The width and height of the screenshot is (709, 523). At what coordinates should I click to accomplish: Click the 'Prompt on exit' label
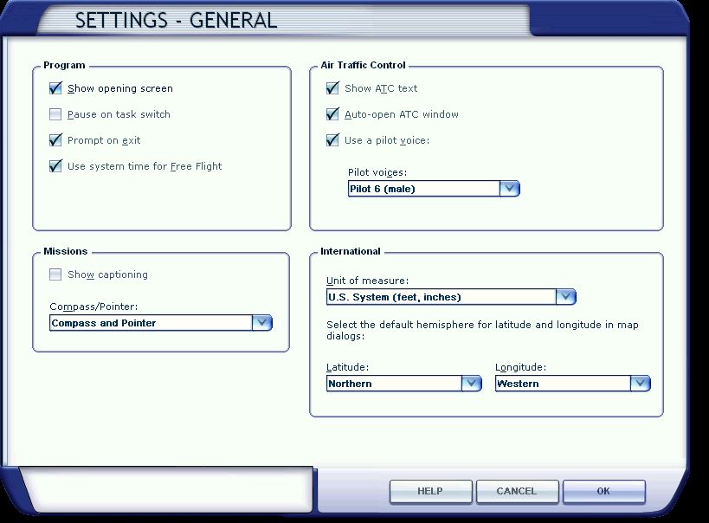pyautogui.click(x=104, y=140)
